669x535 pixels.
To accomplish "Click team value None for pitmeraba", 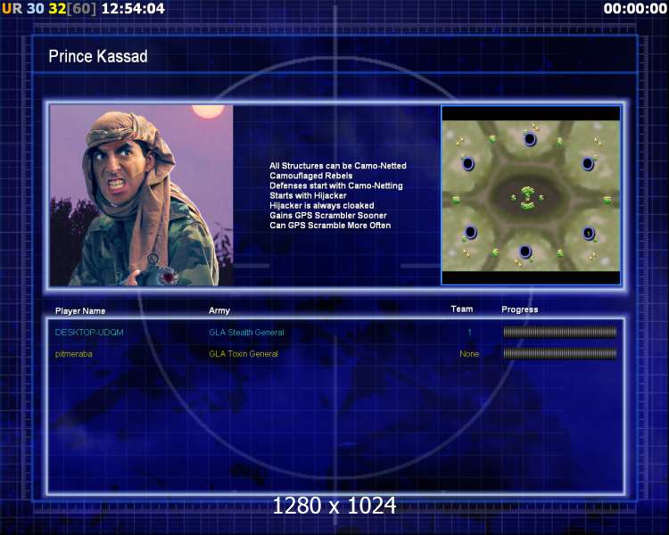I will coord(469,354).
